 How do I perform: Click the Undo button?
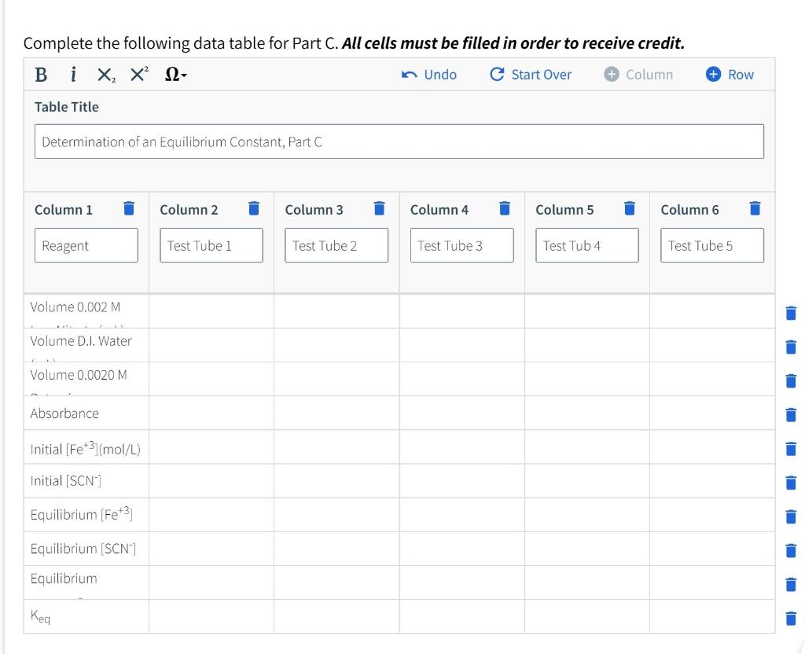pyautogui.click(x=429, y=75)
